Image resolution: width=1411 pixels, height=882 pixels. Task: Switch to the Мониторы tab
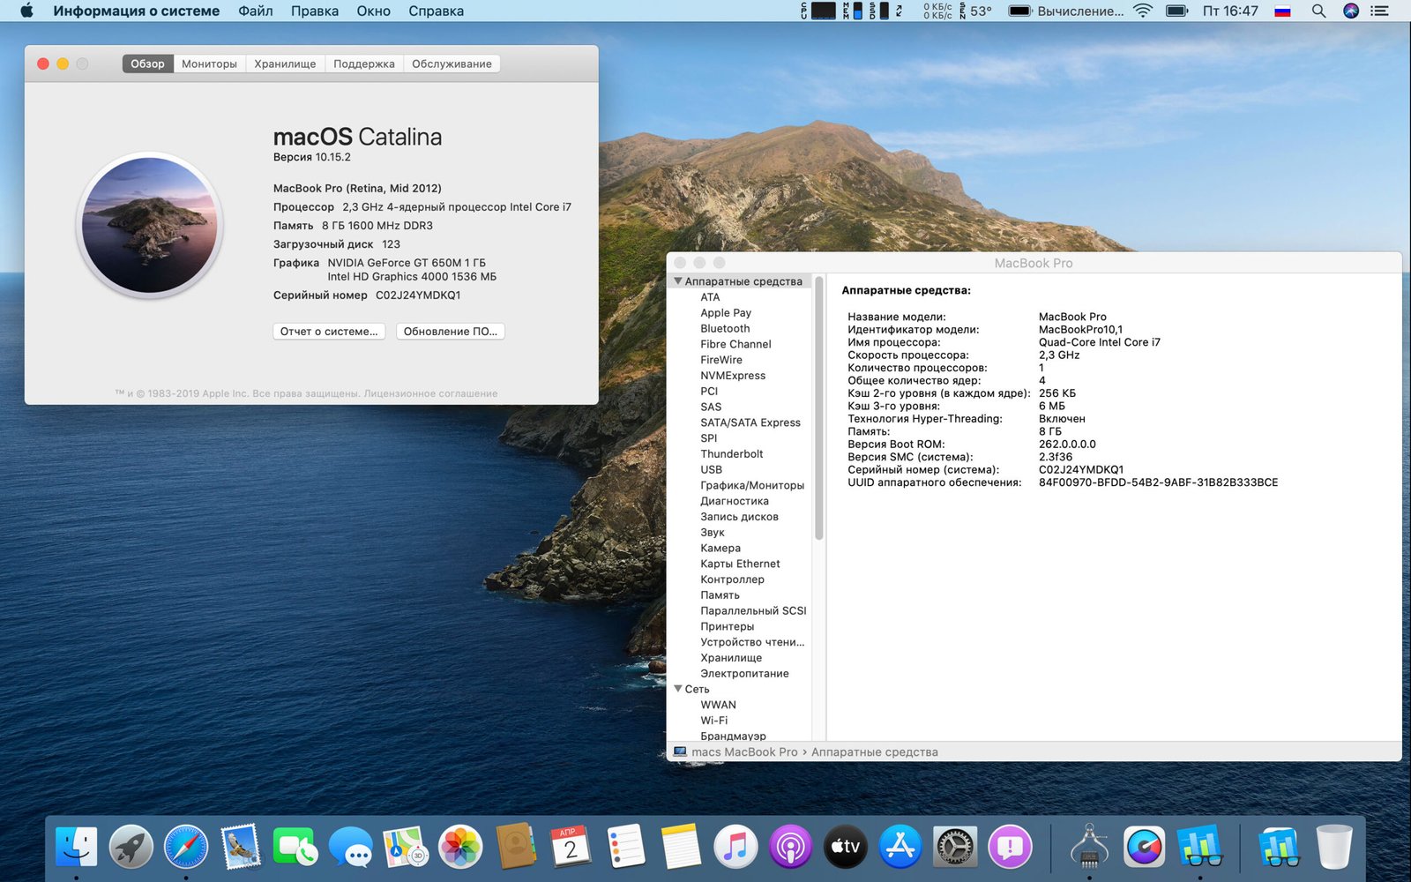point(209,64)
